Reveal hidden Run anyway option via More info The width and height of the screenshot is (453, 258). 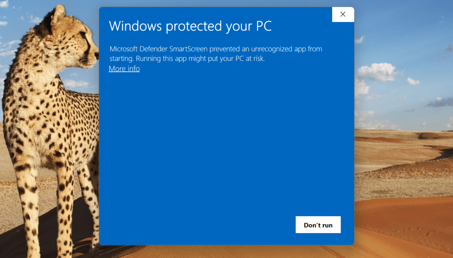tap(124, 69)
